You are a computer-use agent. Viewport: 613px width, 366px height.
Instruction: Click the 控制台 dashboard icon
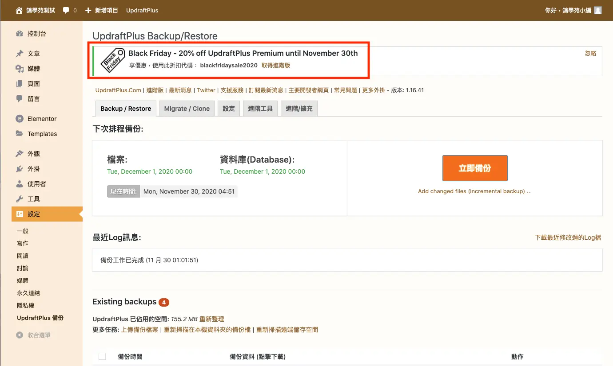point(20,34)
